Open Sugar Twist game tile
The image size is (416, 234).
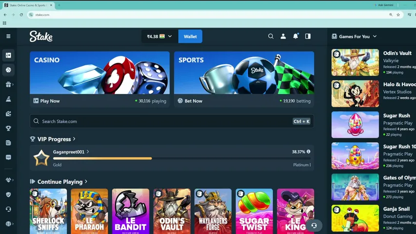pos(254,211)
